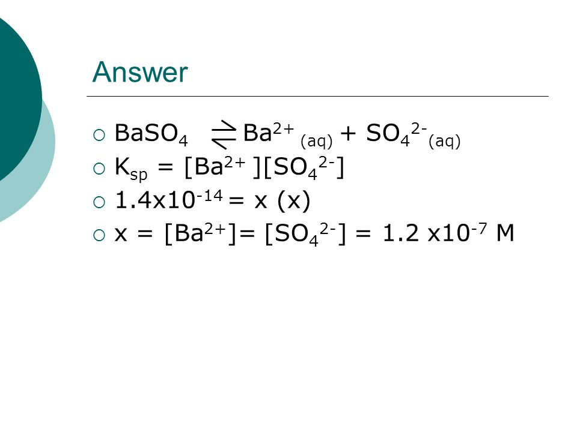
Task: Click the Ksp label text
Action: coord(131,169)
